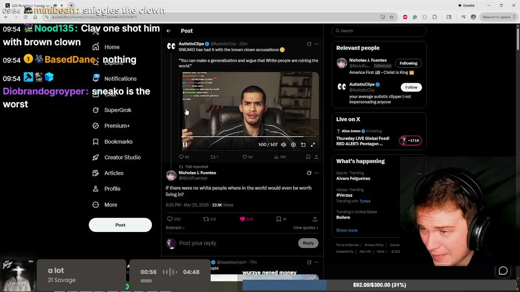Open Terms of Service link
Image resolution: width=520 pixels, height=292 pixels.
pyautogui.click(x=347, y=245)
